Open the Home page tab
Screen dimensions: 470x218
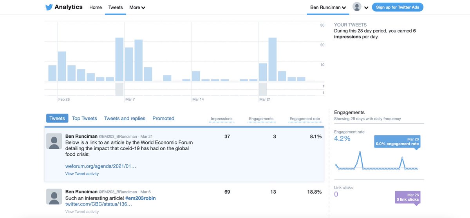[x=96, y=7]
